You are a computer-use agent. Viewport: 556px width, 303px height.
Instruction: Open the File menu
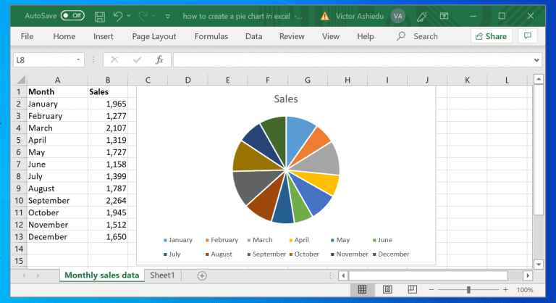point(27,36)
